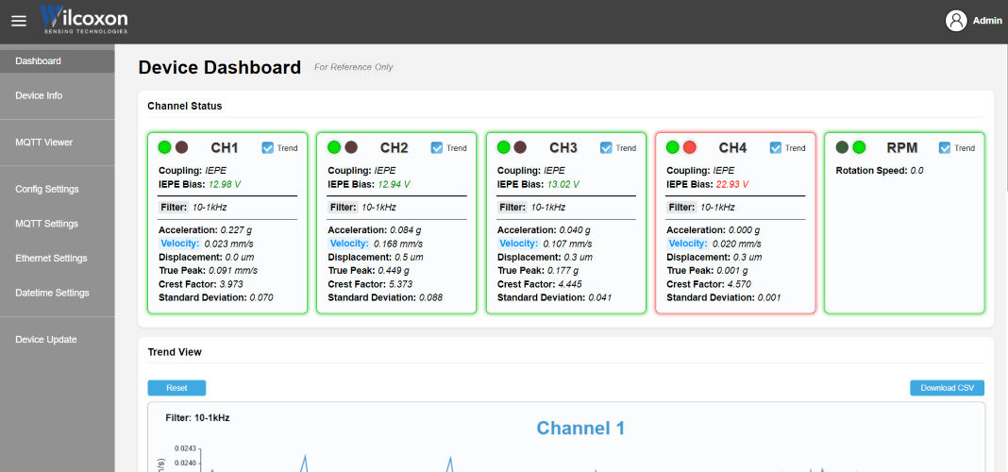
Task: Click CH1 IEPE Bias value 12.98 V
Action: [x=225, y=184]
